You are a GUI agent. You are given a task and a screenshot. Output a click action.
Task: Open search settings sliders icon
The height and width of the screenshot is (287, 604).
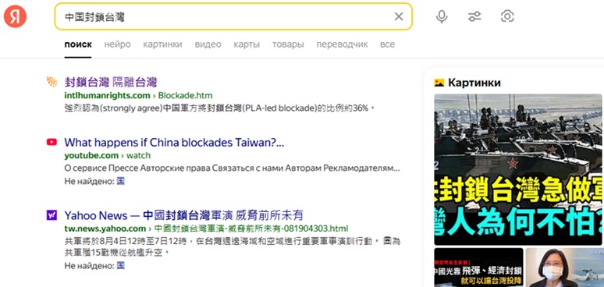(x=474, y=16)
